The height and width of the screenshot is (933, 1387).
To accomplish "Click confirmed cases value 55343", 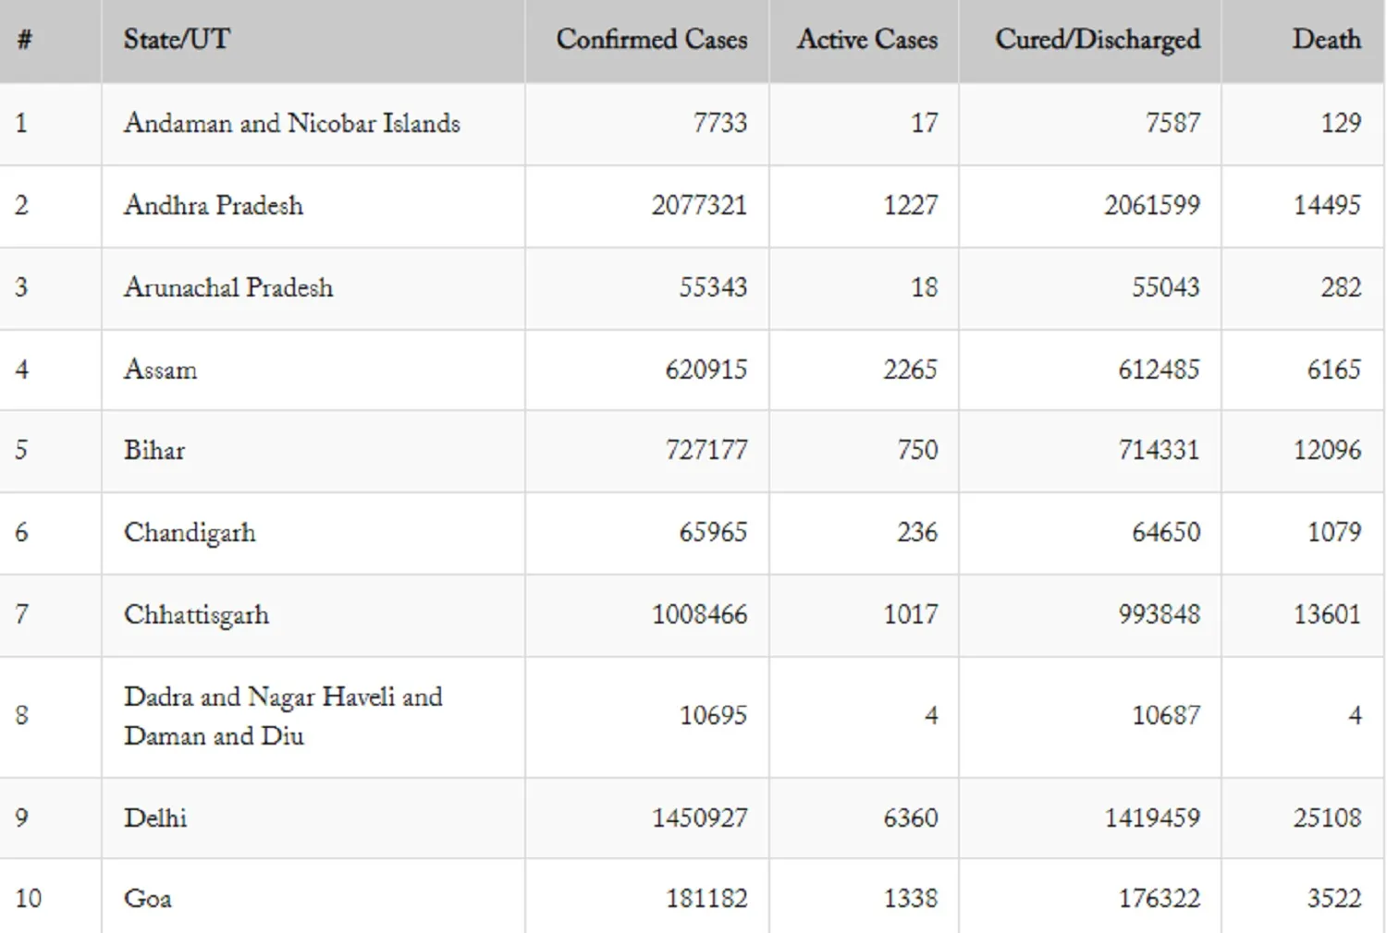I will pos(713,287).
